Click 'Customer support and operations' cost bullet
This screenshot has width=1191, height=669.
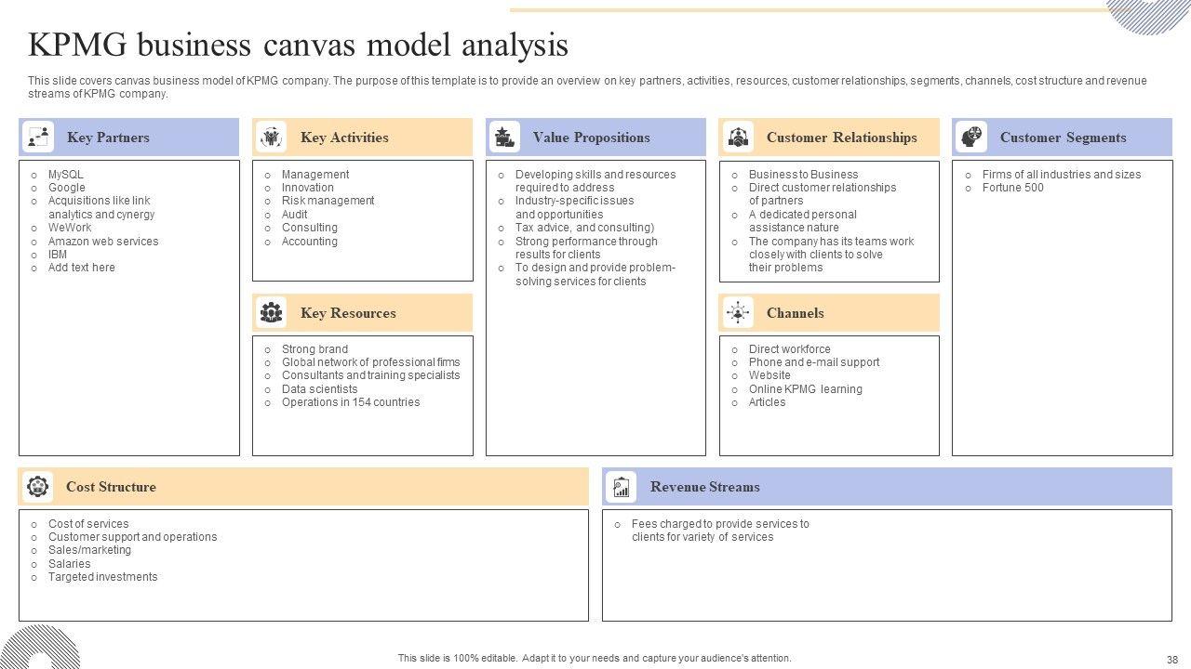pyautogui.click(x=133, y=537)
